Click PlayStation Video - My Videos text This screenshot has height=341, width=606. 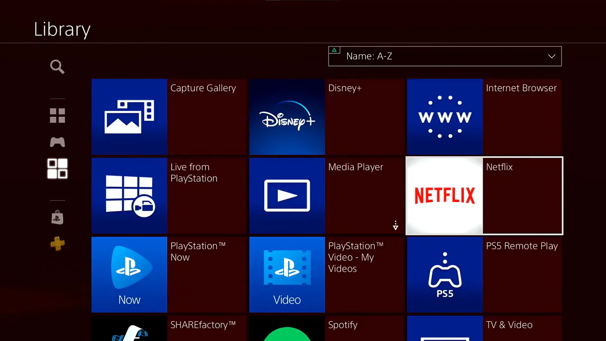(356, 257)
